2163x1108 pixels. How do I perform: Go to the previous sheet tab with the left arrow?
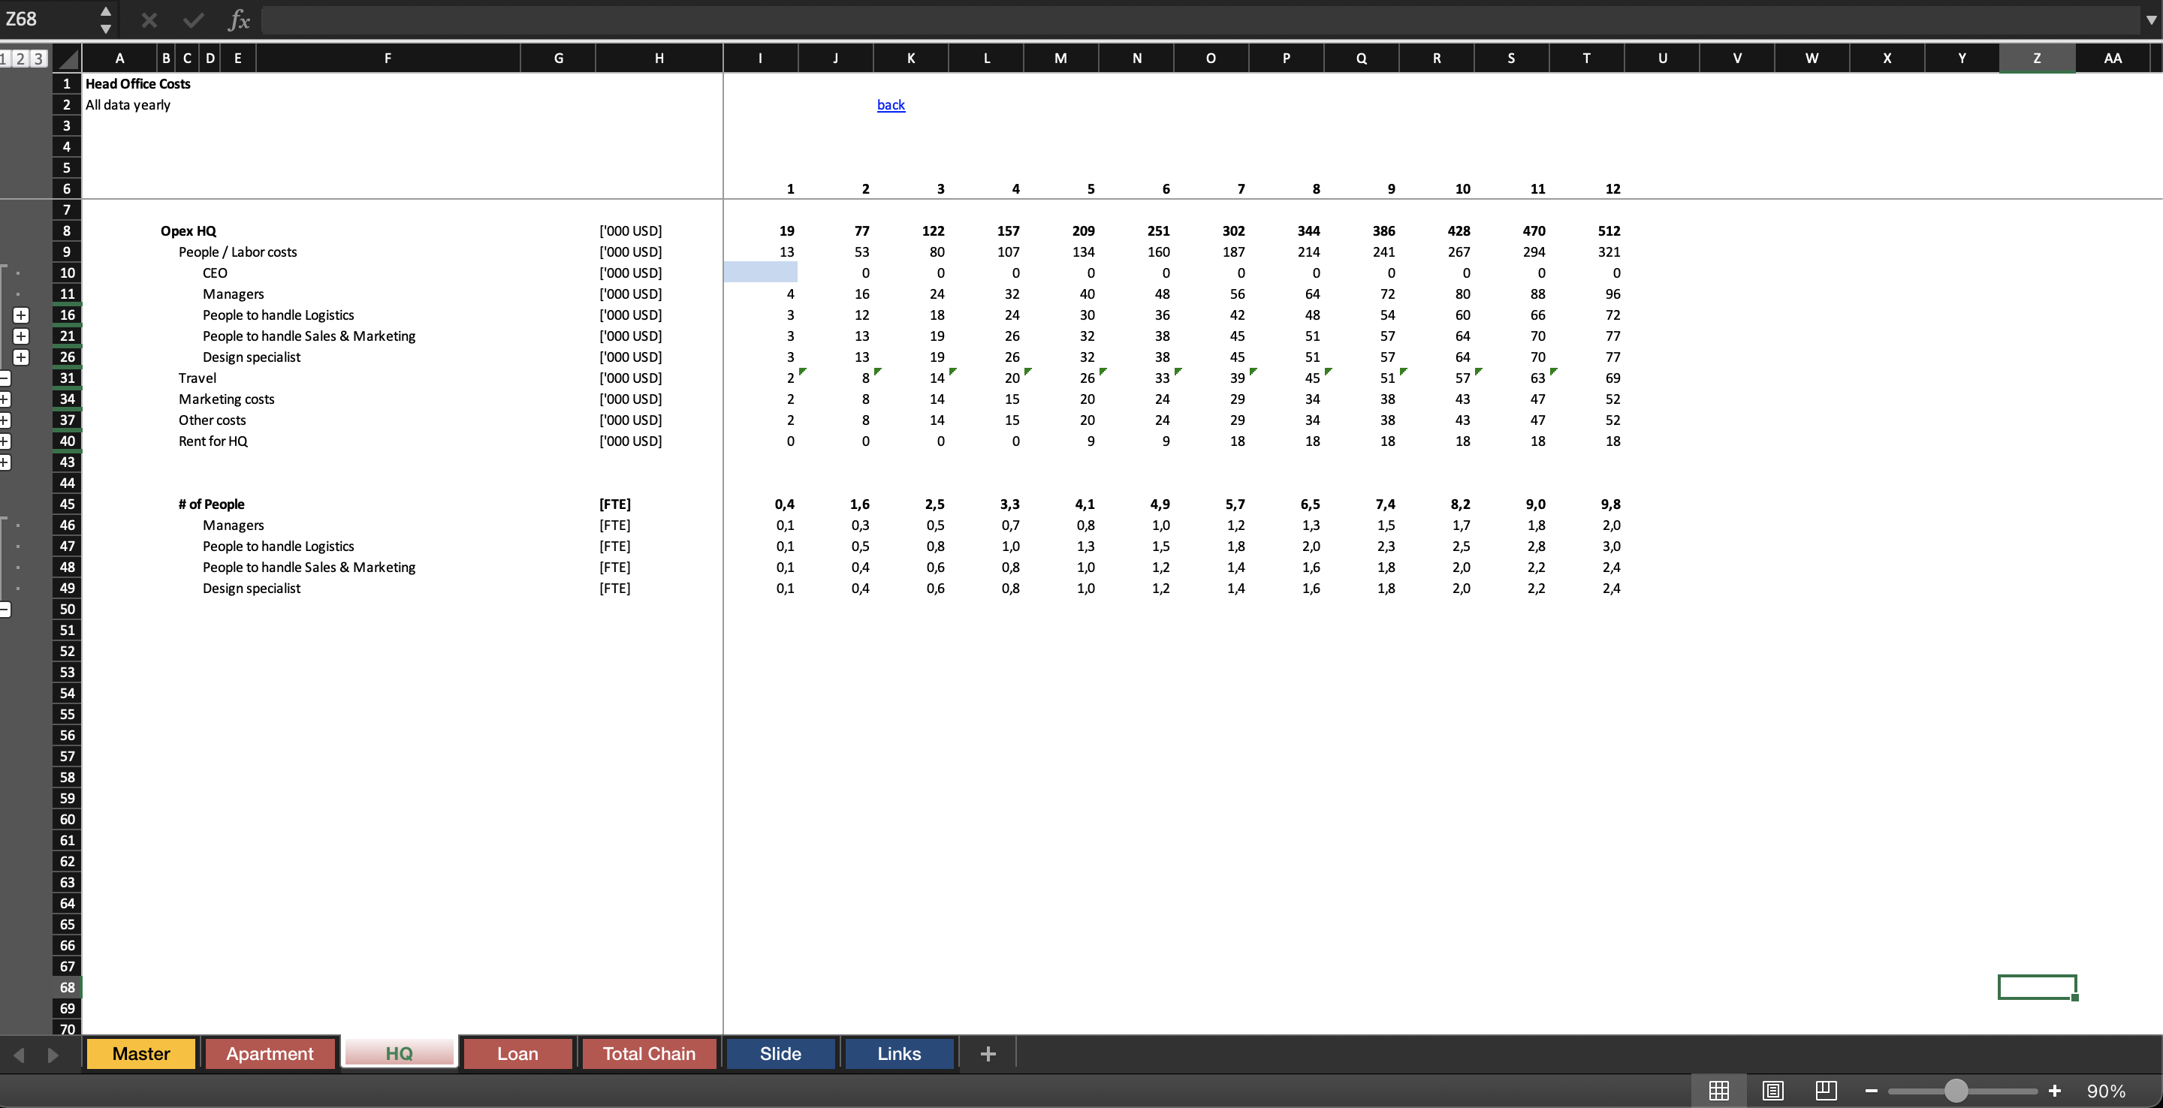pos(19,1054)
